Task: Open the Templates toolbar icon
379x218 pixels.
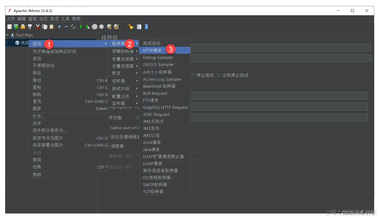Action: click(x=16, y=27)
